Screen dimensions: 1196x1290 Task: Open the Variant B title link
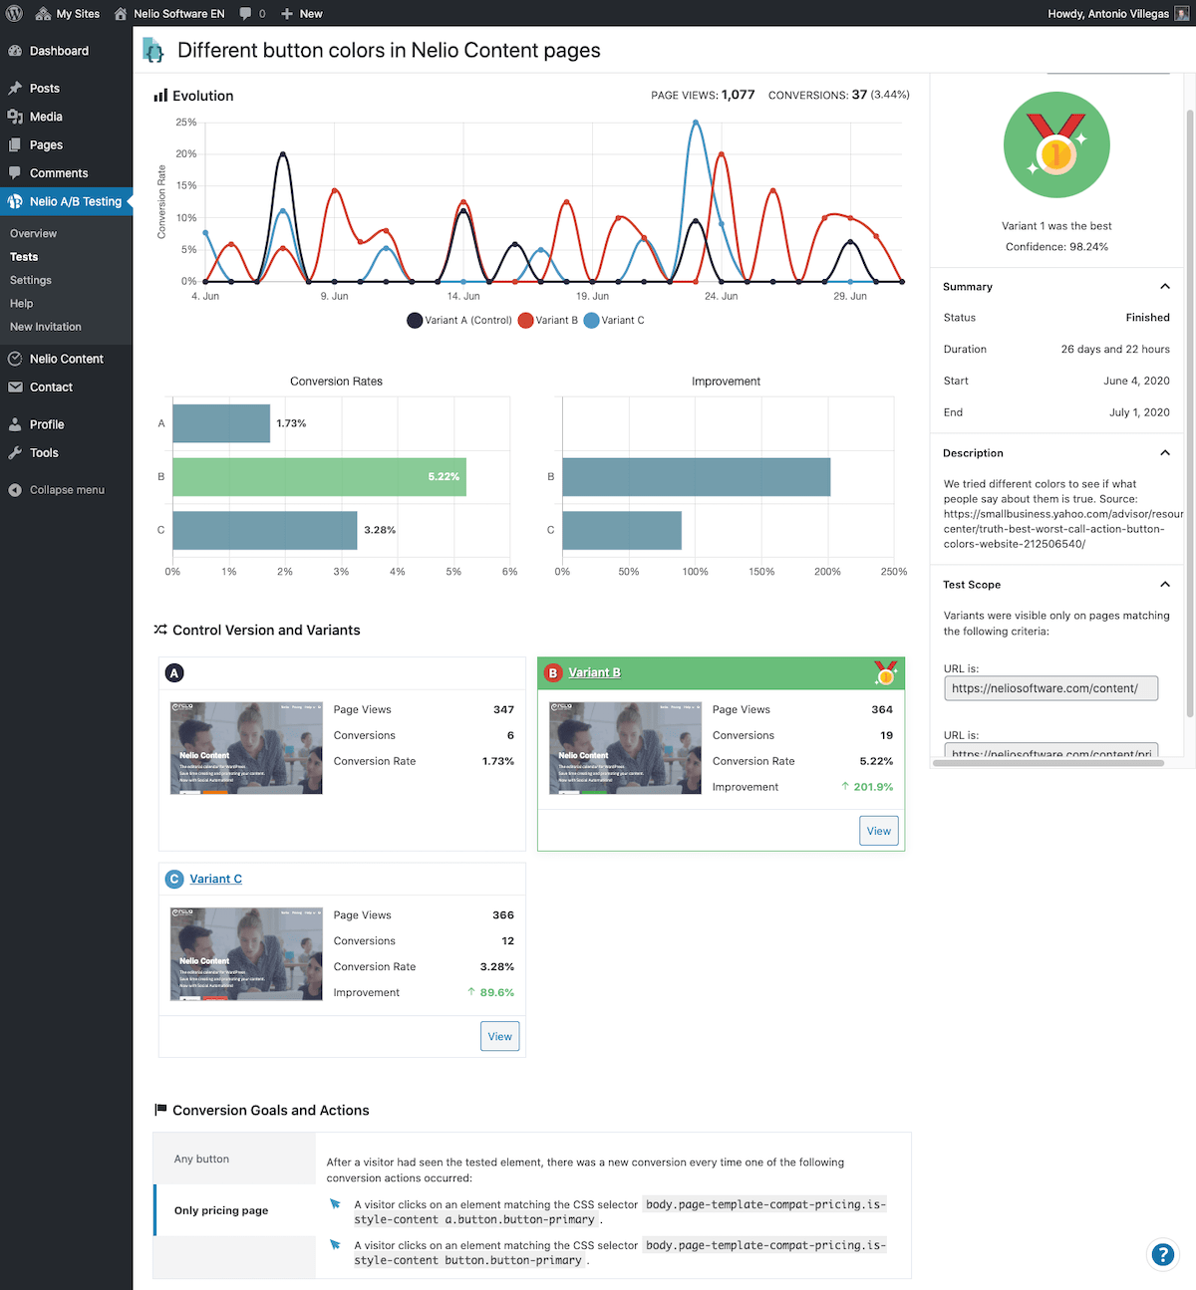click(x=594, y=673)
